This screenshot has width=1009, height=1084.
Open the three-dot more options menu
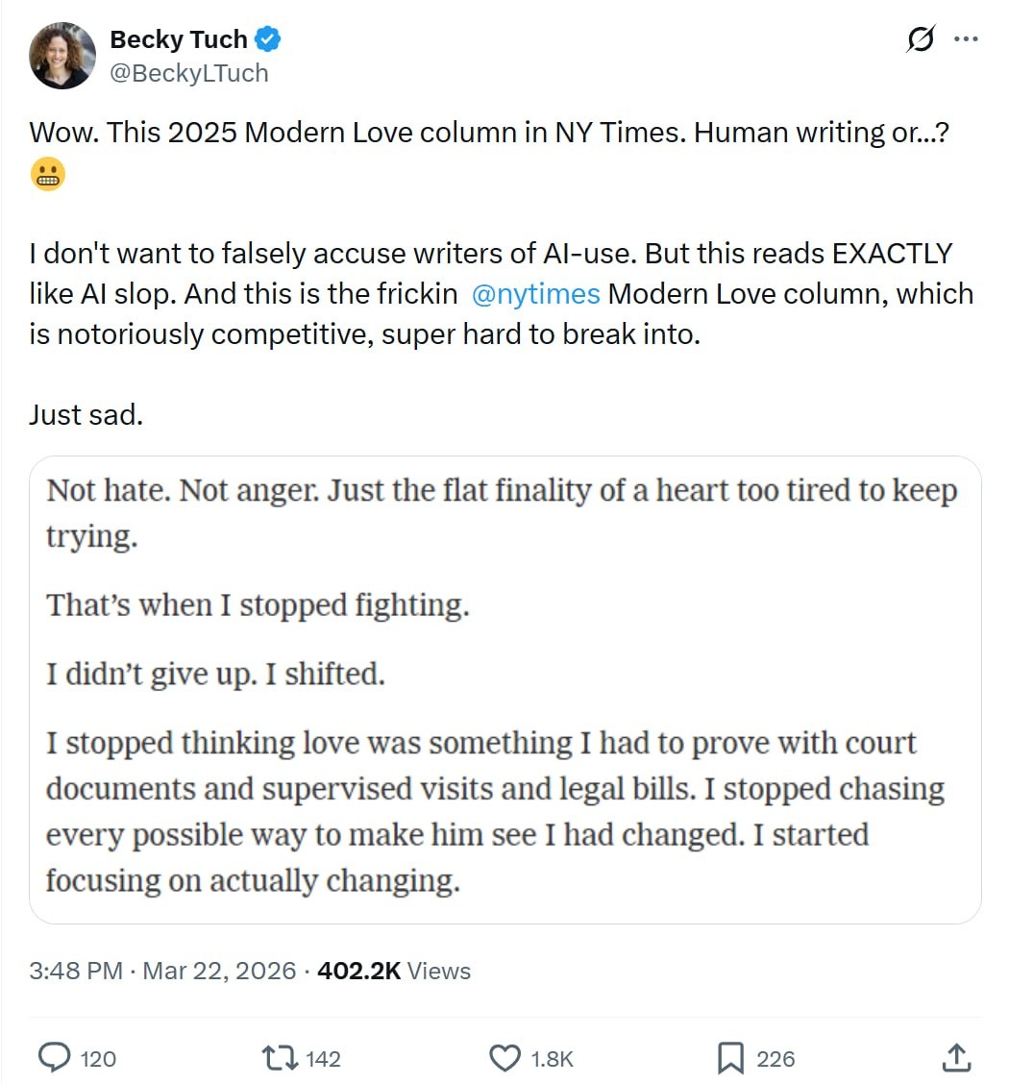965,40
